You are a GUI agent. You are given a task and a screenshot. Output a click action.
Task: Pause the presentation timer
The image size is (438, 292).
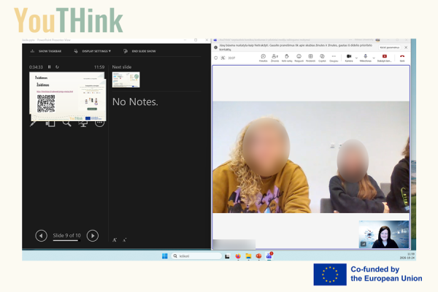[x=49, y=66]
